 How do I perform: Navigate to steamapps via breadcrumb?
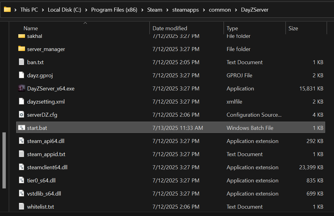[x=185, y=9]
